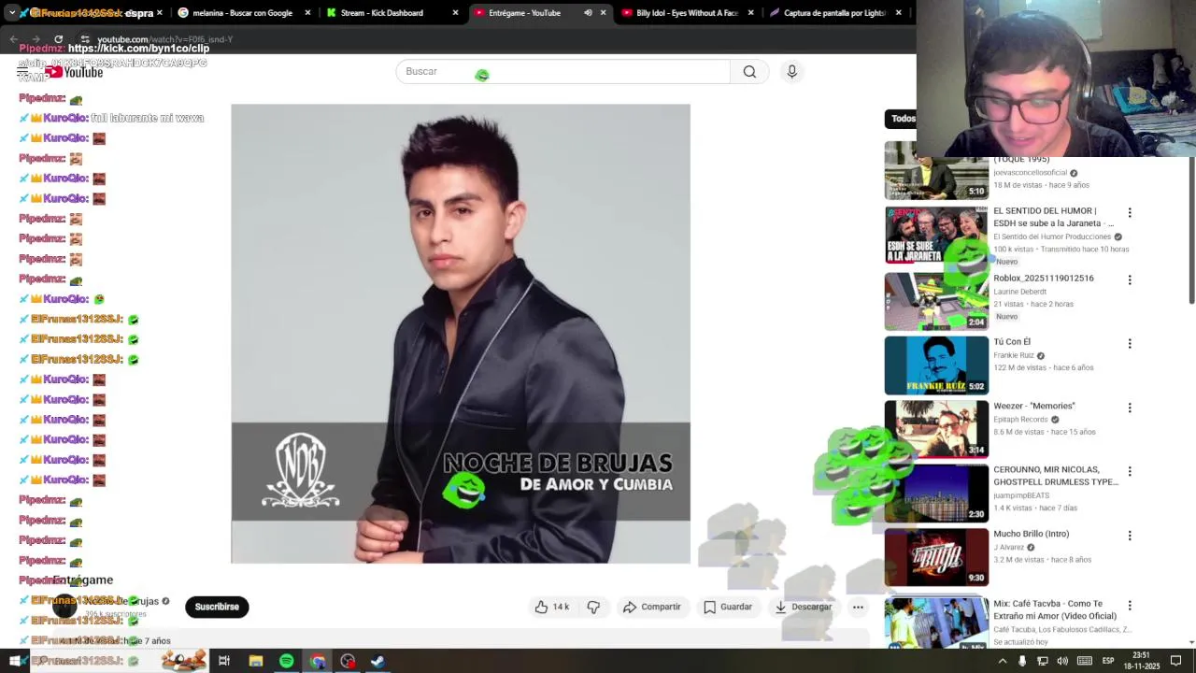Open Steam from the taskbar
This screenshot has width=1196, height=673.
click(x=377, y=661)
